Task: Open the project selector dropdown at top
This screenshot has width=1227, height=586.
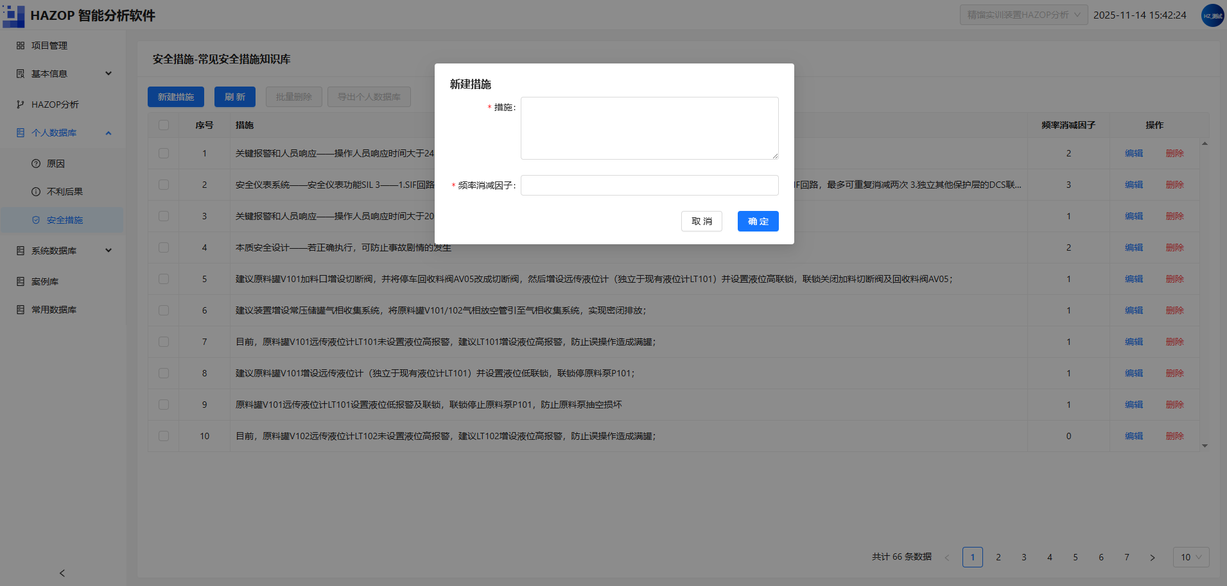Action: pos(1023,15)
